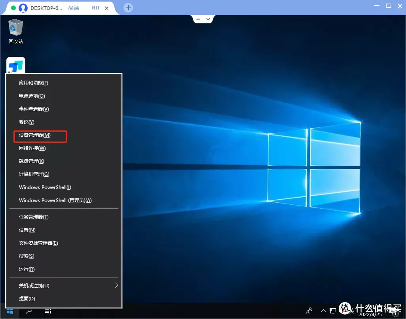Open Search (搜索) entry

click(x=64, y=256)
